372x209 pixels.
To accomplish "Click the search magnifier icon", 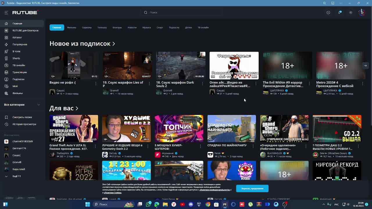I will (146, 12).
